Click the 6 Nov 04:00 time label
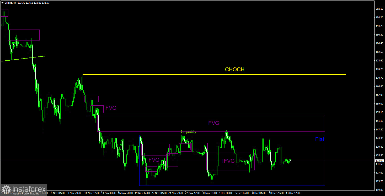Screen dimensions: 385x196 (58, 193)
